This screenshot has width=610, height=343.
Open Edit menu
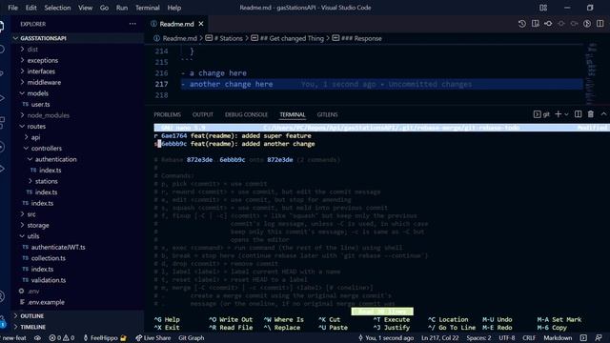coord(30,8)
